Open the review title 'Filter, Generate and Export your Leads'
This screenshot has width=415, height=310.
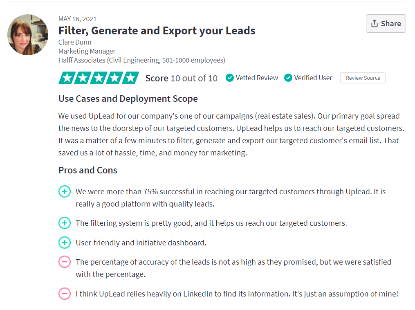point(157,31)
